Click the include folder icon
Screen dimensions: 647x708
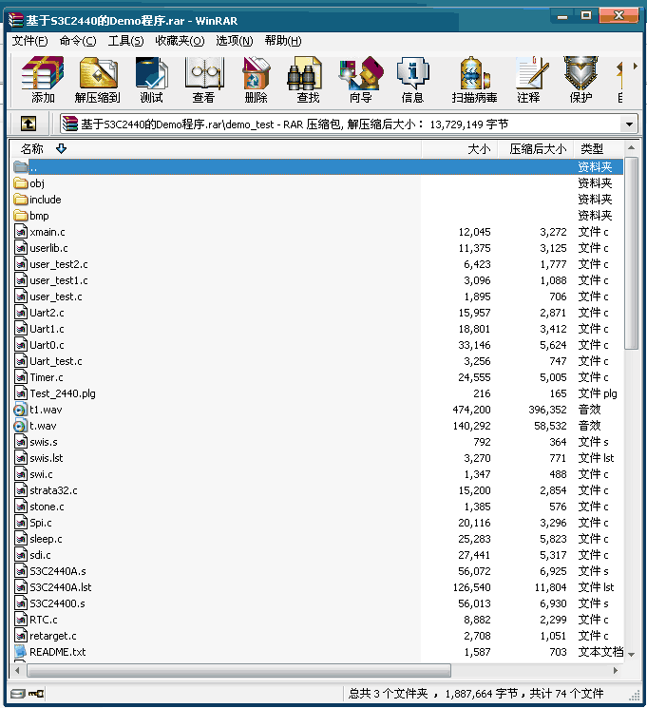21,200
